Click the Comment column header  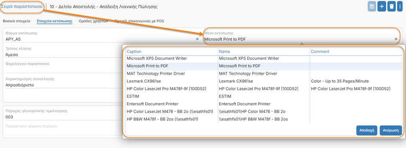[x=320, y=52]
